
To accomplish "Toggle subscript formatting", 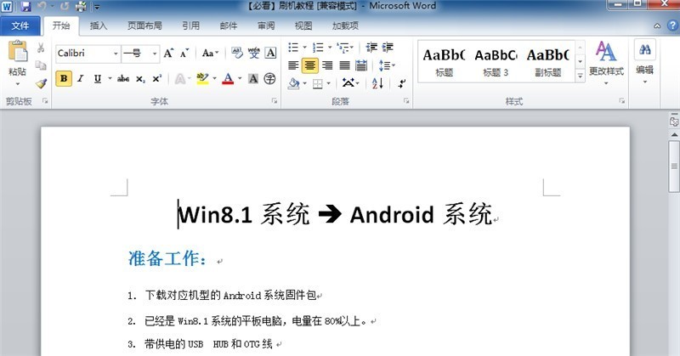I will [140, 79].
